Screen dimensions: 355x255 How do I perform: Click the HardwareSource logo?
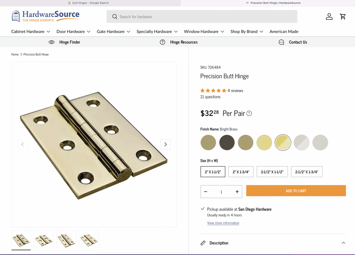pos(45,16)
